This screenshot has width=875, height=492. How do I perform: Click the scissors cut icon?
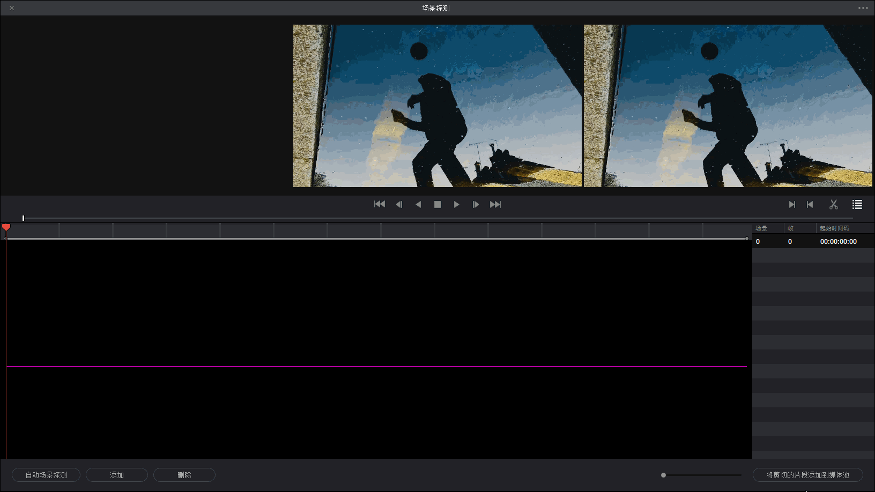coord(833,204)
